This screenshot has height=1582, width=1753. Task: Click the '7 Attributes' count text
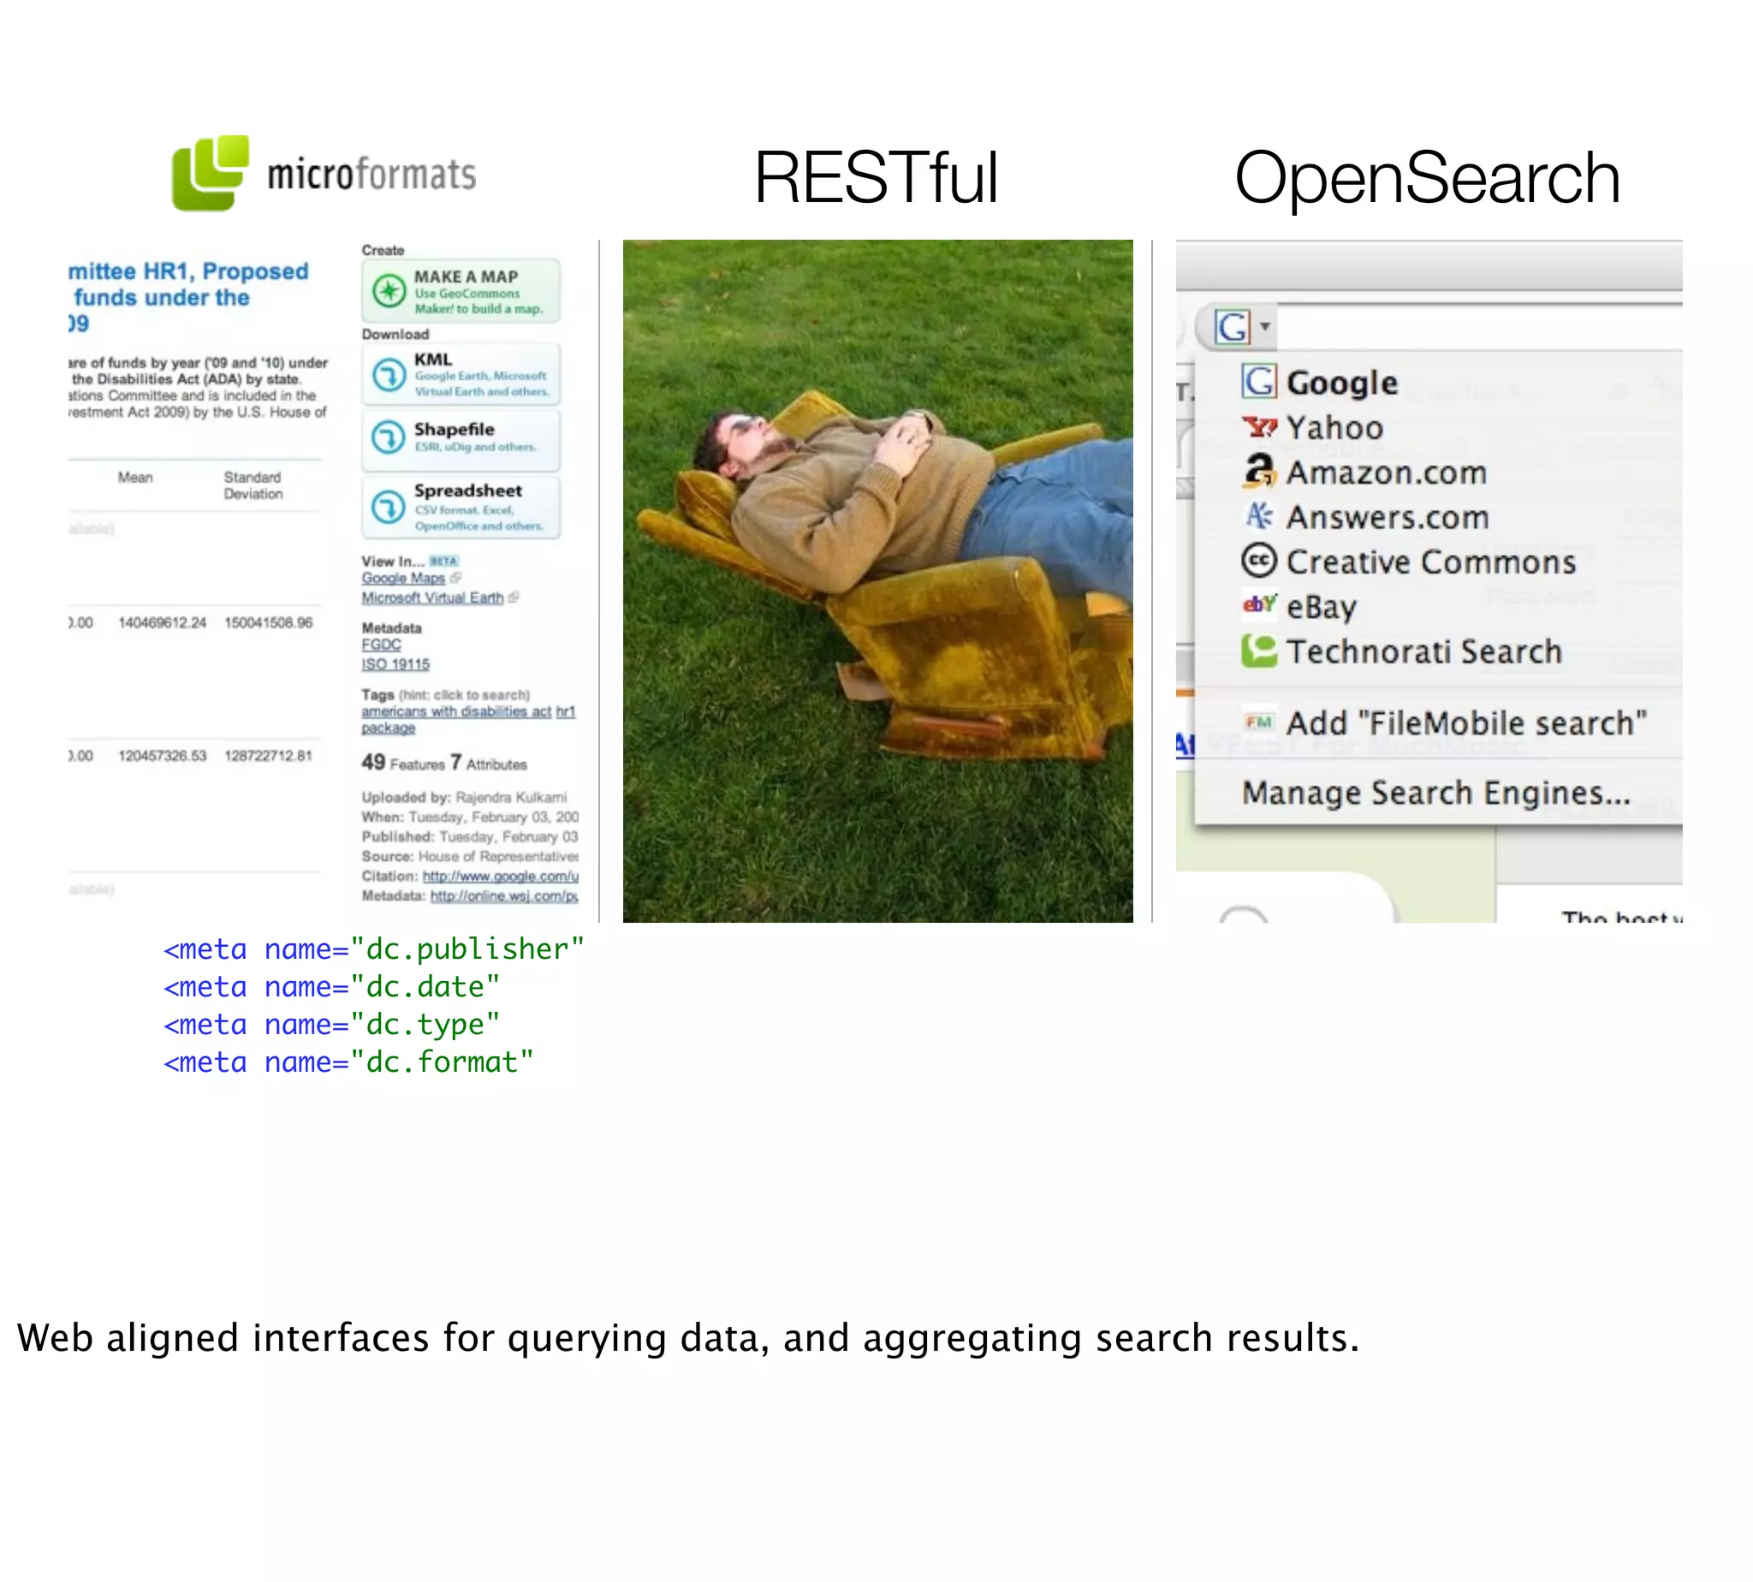tap(489, 762)
